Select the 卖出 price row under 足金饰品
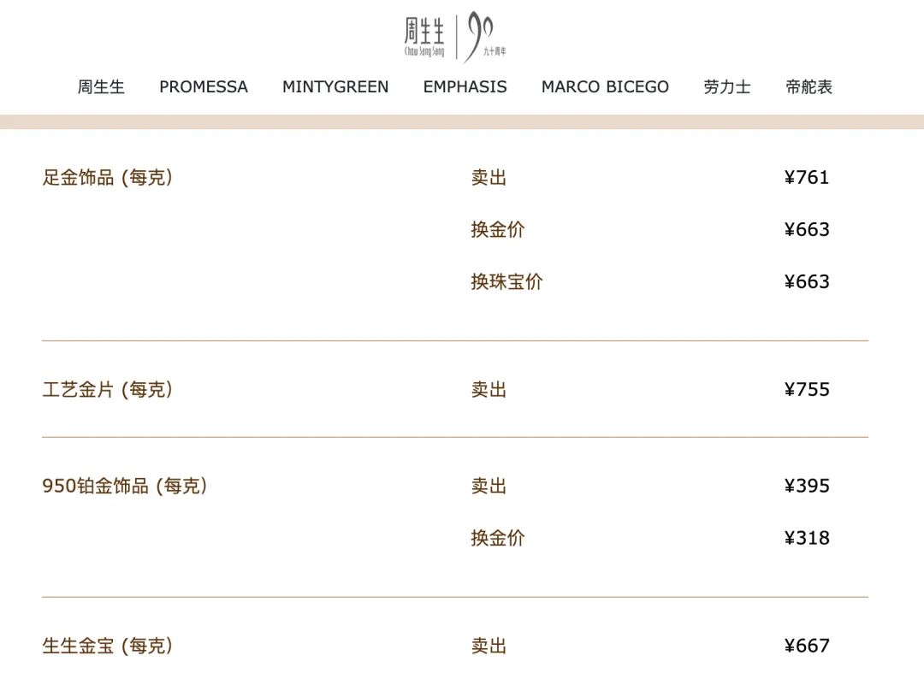This screenshot has height=685, width=924. tap(489, 177)
